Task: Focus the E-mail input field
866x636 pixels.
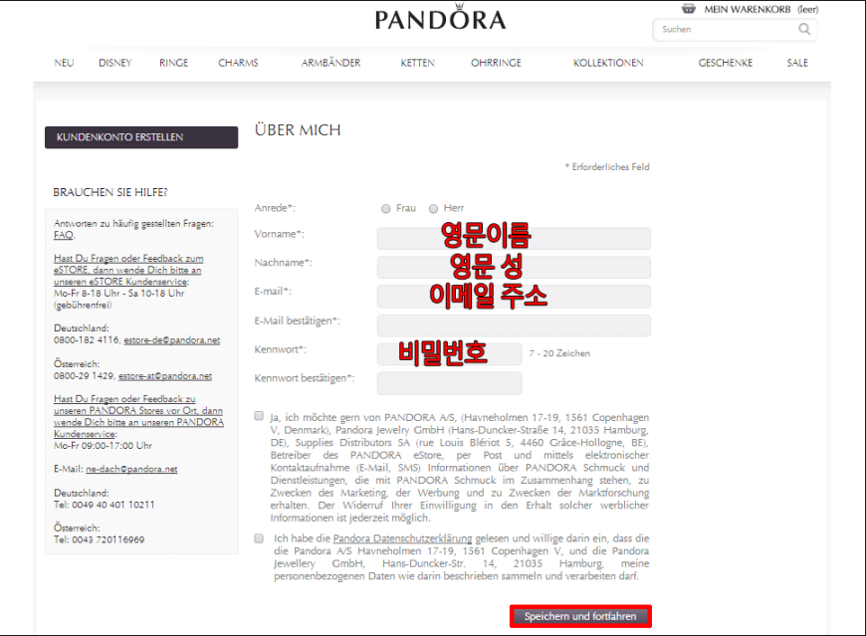Action: 514,297
